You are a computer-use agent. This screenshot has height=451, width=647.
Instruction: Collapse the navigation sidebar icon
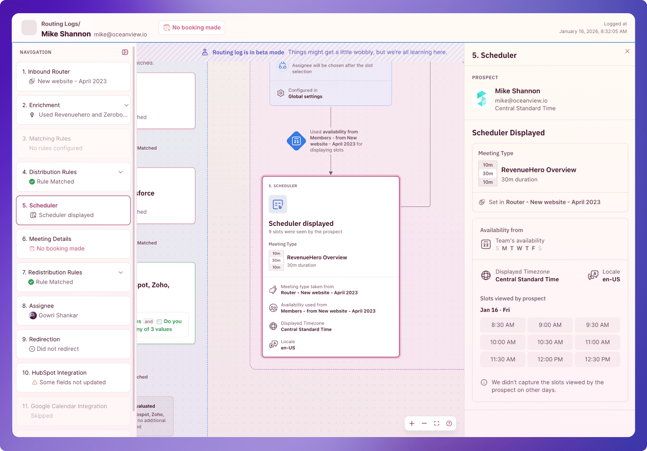tap(125, 52)
